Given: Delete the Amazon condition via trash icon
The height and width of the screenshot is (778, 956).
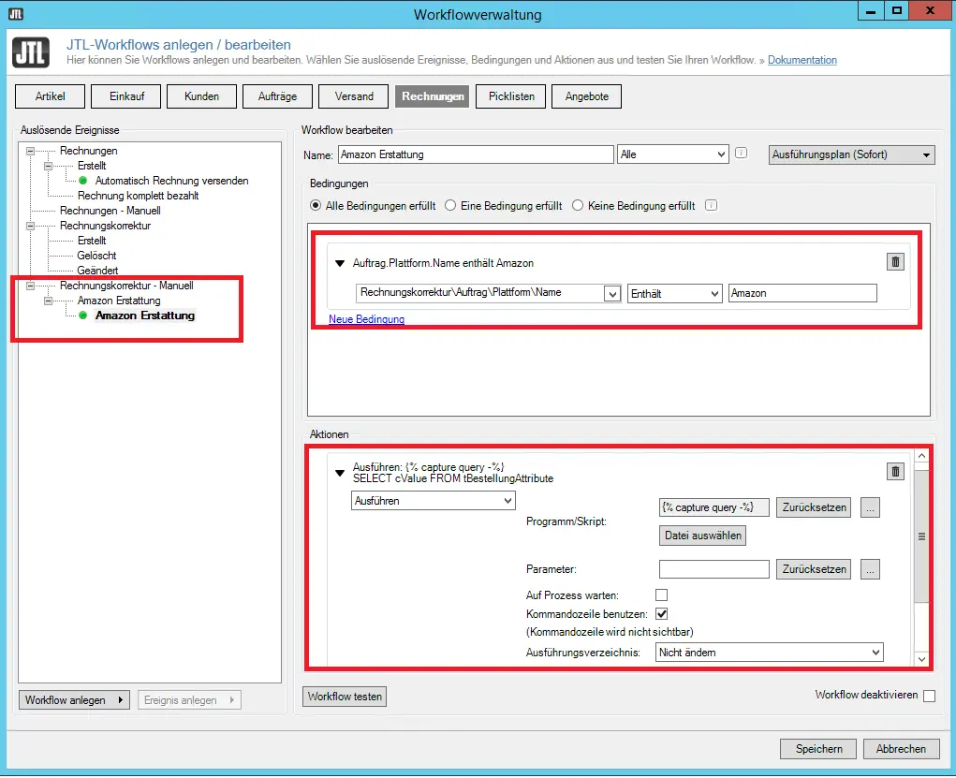Looking at the screenshot, I should tap(895, 262).
